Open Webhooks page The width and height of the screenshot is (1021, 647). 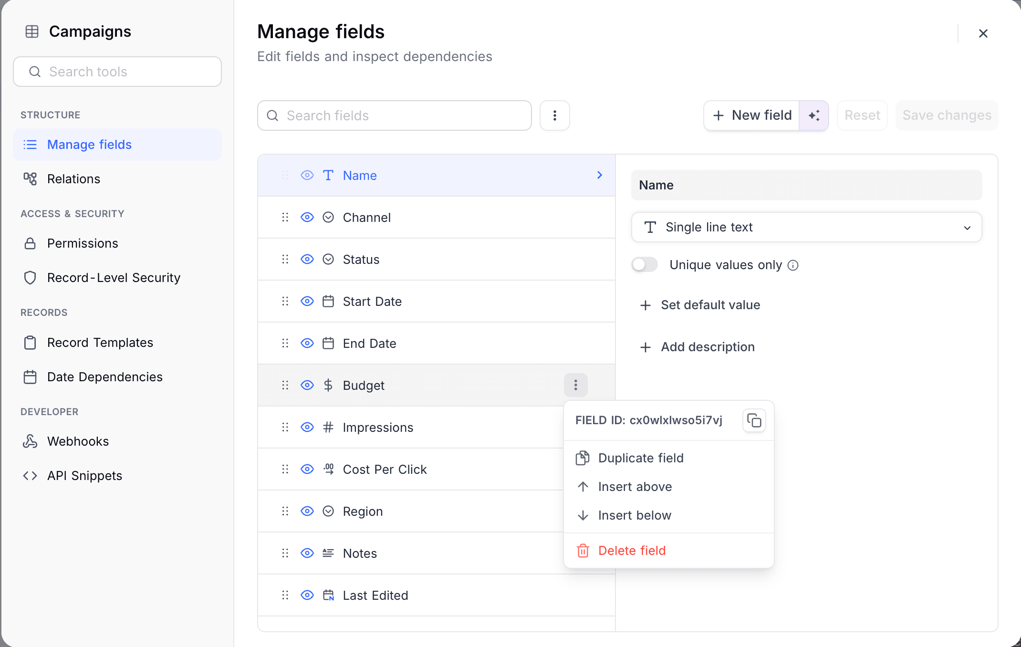117,441
